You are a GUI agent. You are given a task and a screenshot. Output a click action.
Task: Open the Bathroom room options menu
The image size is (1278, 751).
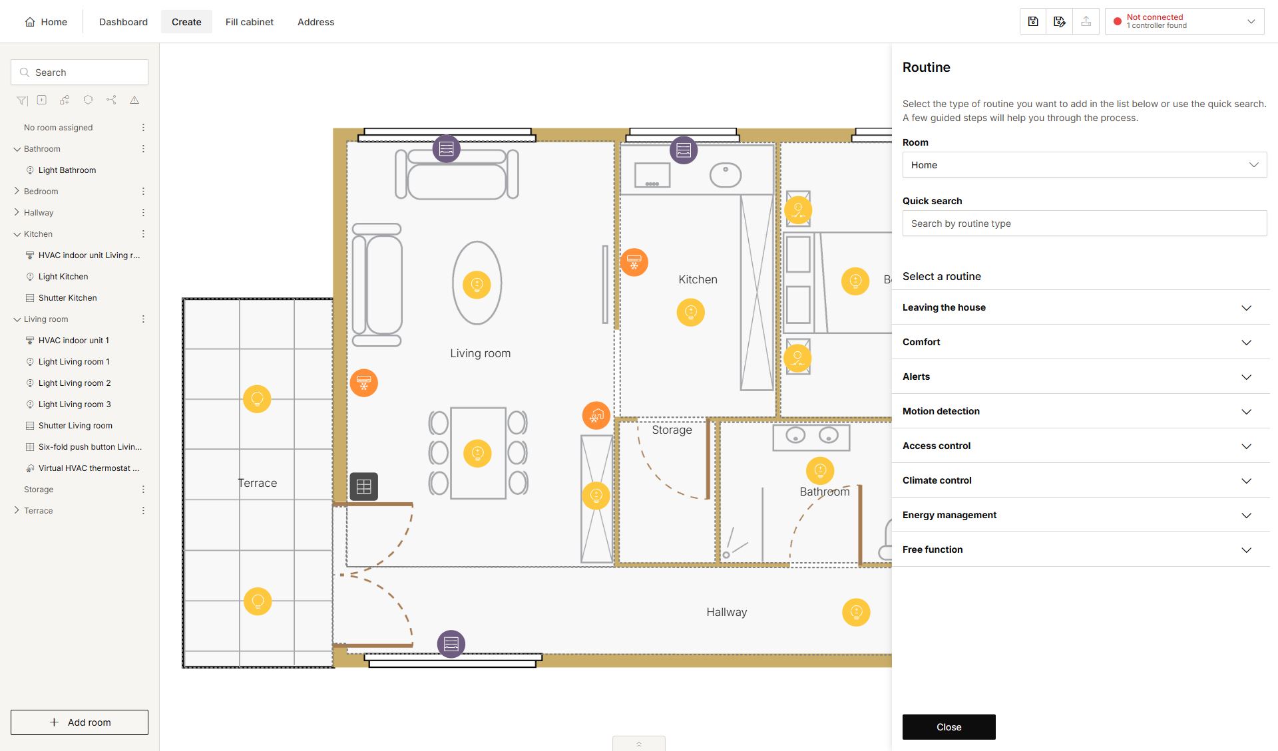pyautogui.click(x=143, y=149)
